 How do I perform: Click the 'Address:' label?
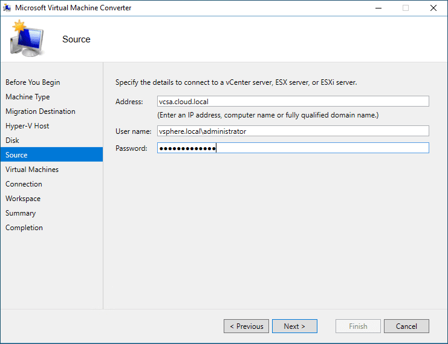129,102
